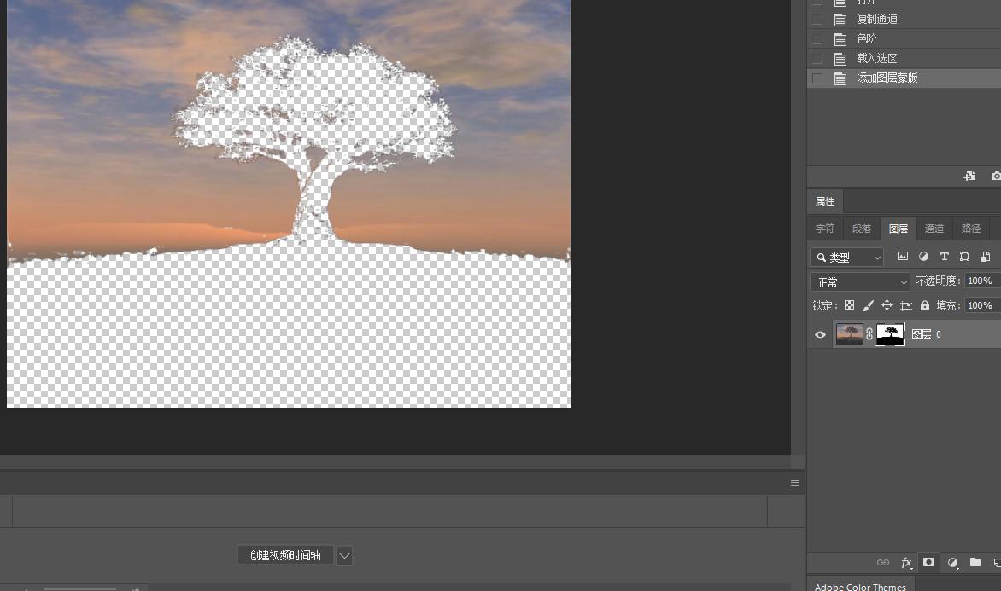Click the lock all padlock icon

coord(925,305)
